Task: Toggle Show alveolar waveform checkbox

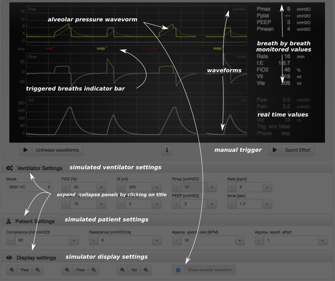Action: [x=178, y=270]
